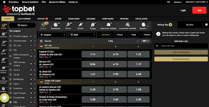Filter events by Today
The height and width of the screenshot is (107, 209).
pyautogui.click(x=134, y=35)
